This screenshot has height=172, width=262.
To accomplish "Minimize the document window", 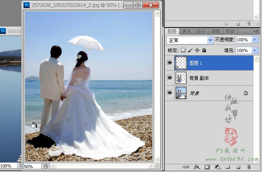I will (x=128, y=5).
